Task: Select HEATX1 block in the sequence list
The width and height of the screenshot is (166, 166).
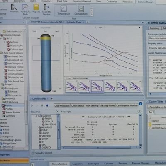Action: point(44,133)
